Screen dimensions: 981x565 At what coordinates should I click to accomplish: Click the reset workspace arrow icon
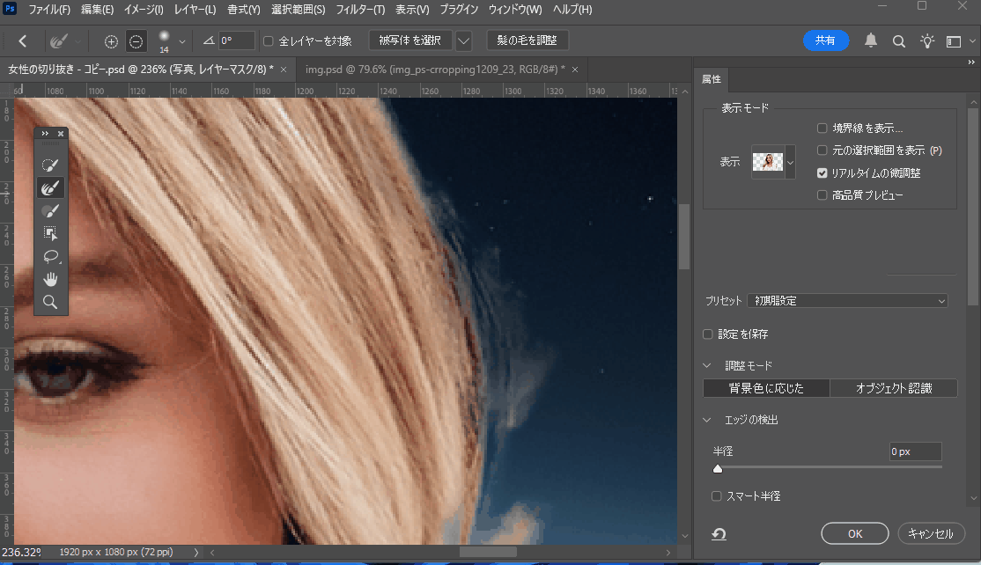point(719,534)
